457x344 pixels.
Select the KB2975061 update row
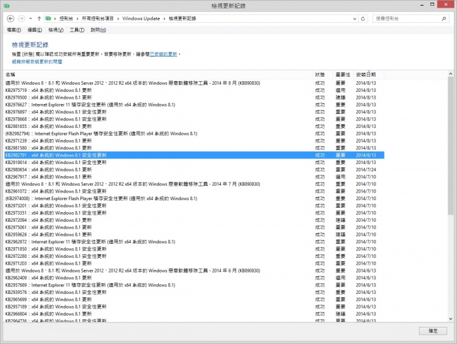(194, 227)
